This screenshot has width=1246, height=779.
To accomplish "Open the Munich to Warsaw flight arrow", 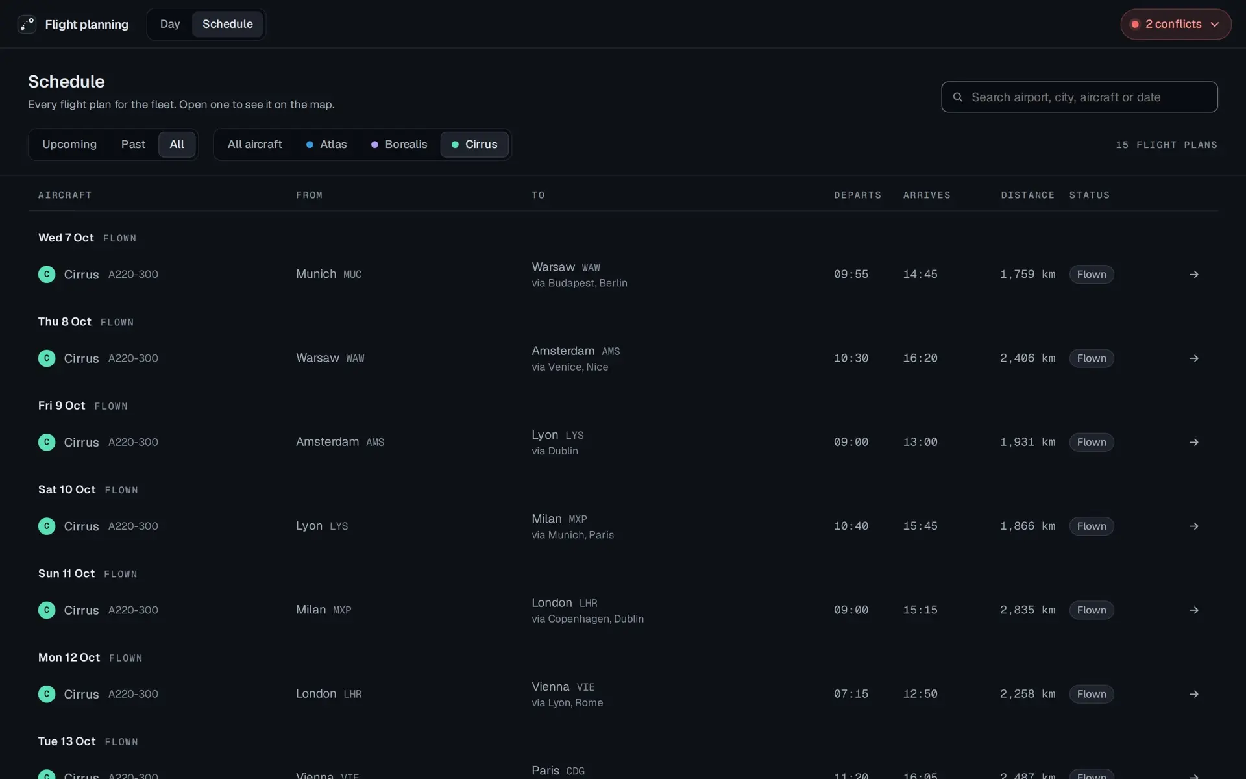I will 1193,275.
